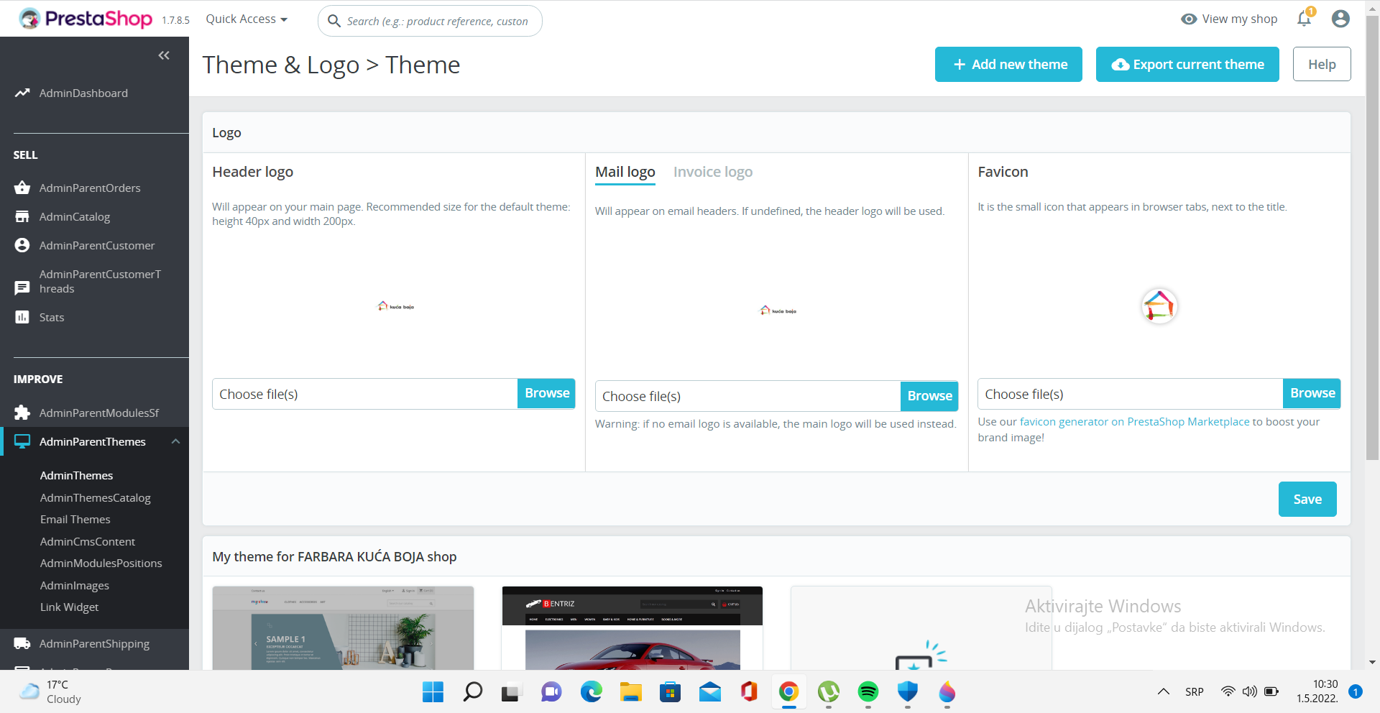Image resolution: width=1380 pixels, height=713 pixels.
Task: Save the logo settings
Action: (1307, 499)
